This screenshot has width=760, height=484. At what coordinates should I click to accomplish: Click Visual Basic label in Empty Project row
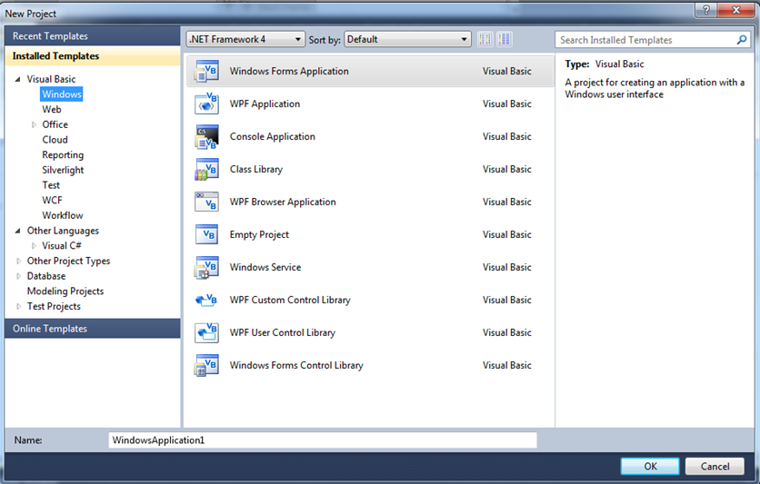tap(507, 235)
